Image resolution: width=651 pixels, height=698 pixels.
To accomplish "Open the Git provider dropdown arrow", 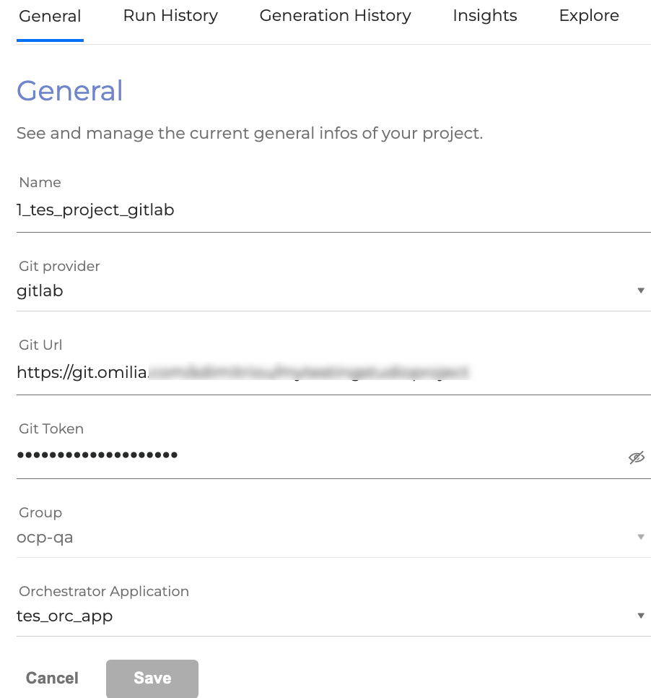I will (x=640, y=290).
